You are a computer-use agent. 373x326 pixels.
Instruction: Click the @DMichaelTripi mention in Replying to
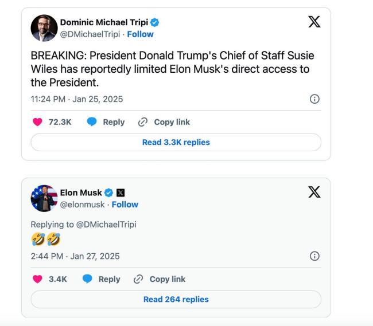(107, 224)
